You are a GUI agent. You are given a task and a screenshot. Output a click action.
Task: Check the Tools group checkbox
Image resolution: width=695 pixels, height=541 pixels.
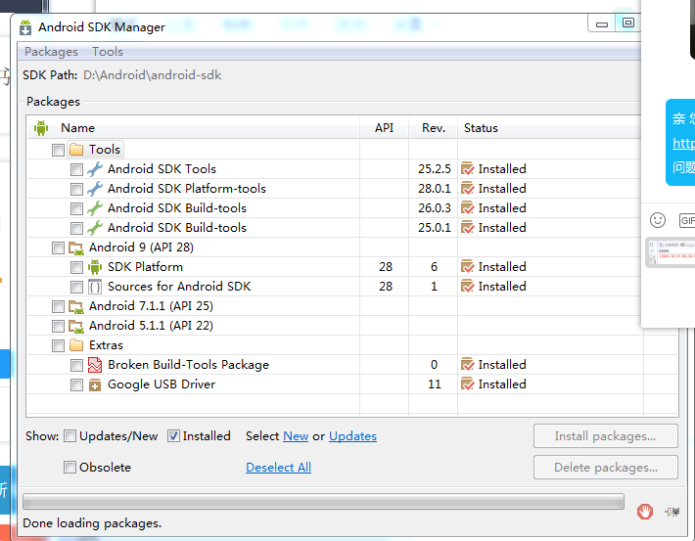tap(58, 150)
